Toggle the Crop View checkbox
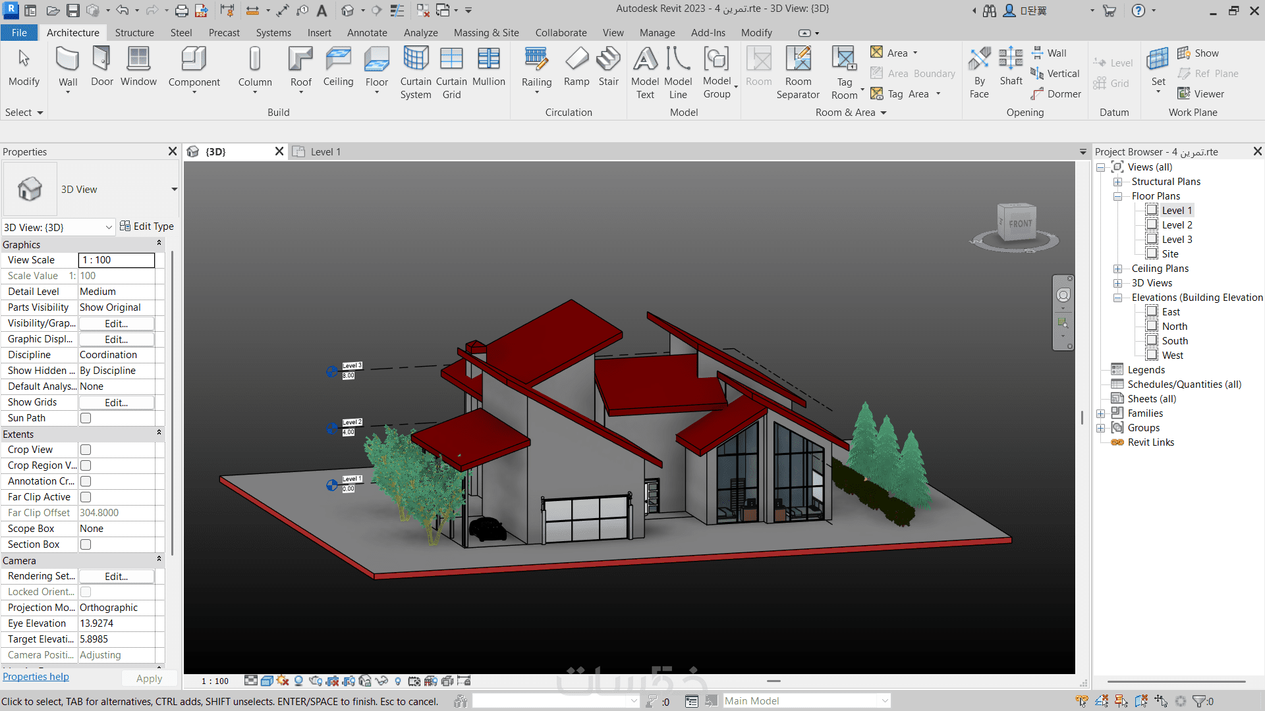 86,450
